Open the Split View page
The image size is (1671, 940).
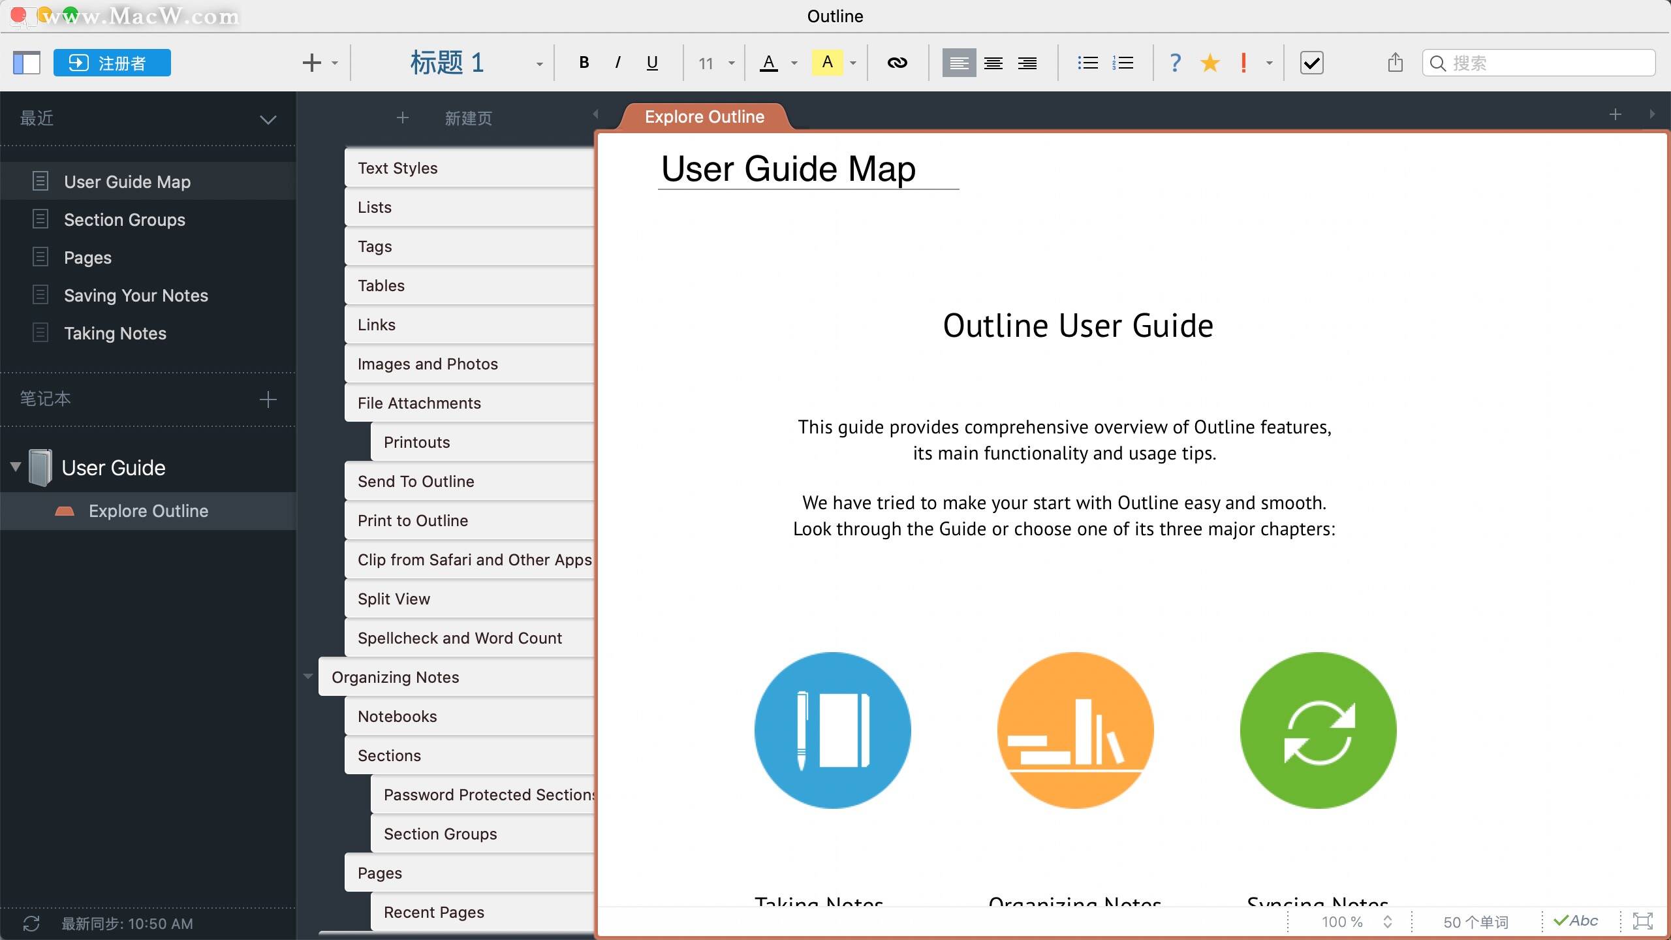pos(469,599)
